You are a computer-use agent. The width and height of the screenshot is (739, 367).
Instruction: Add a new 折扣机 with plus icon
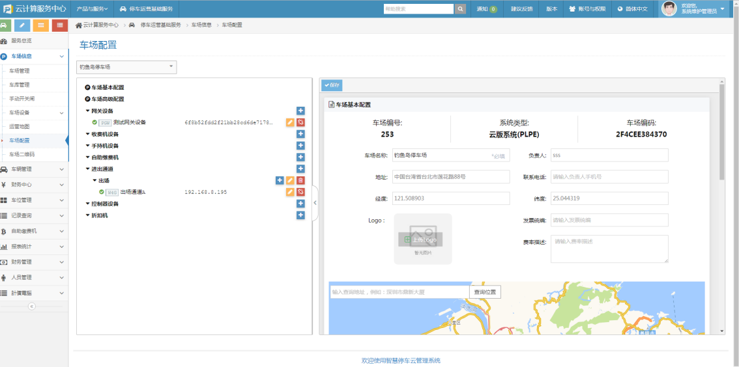[300, 215]
